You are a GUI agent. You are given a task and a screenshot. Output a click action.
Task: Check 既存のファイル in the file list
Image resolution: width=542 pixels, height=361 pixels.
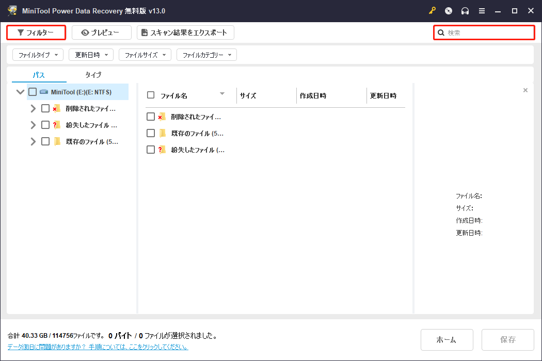[151, 133]
